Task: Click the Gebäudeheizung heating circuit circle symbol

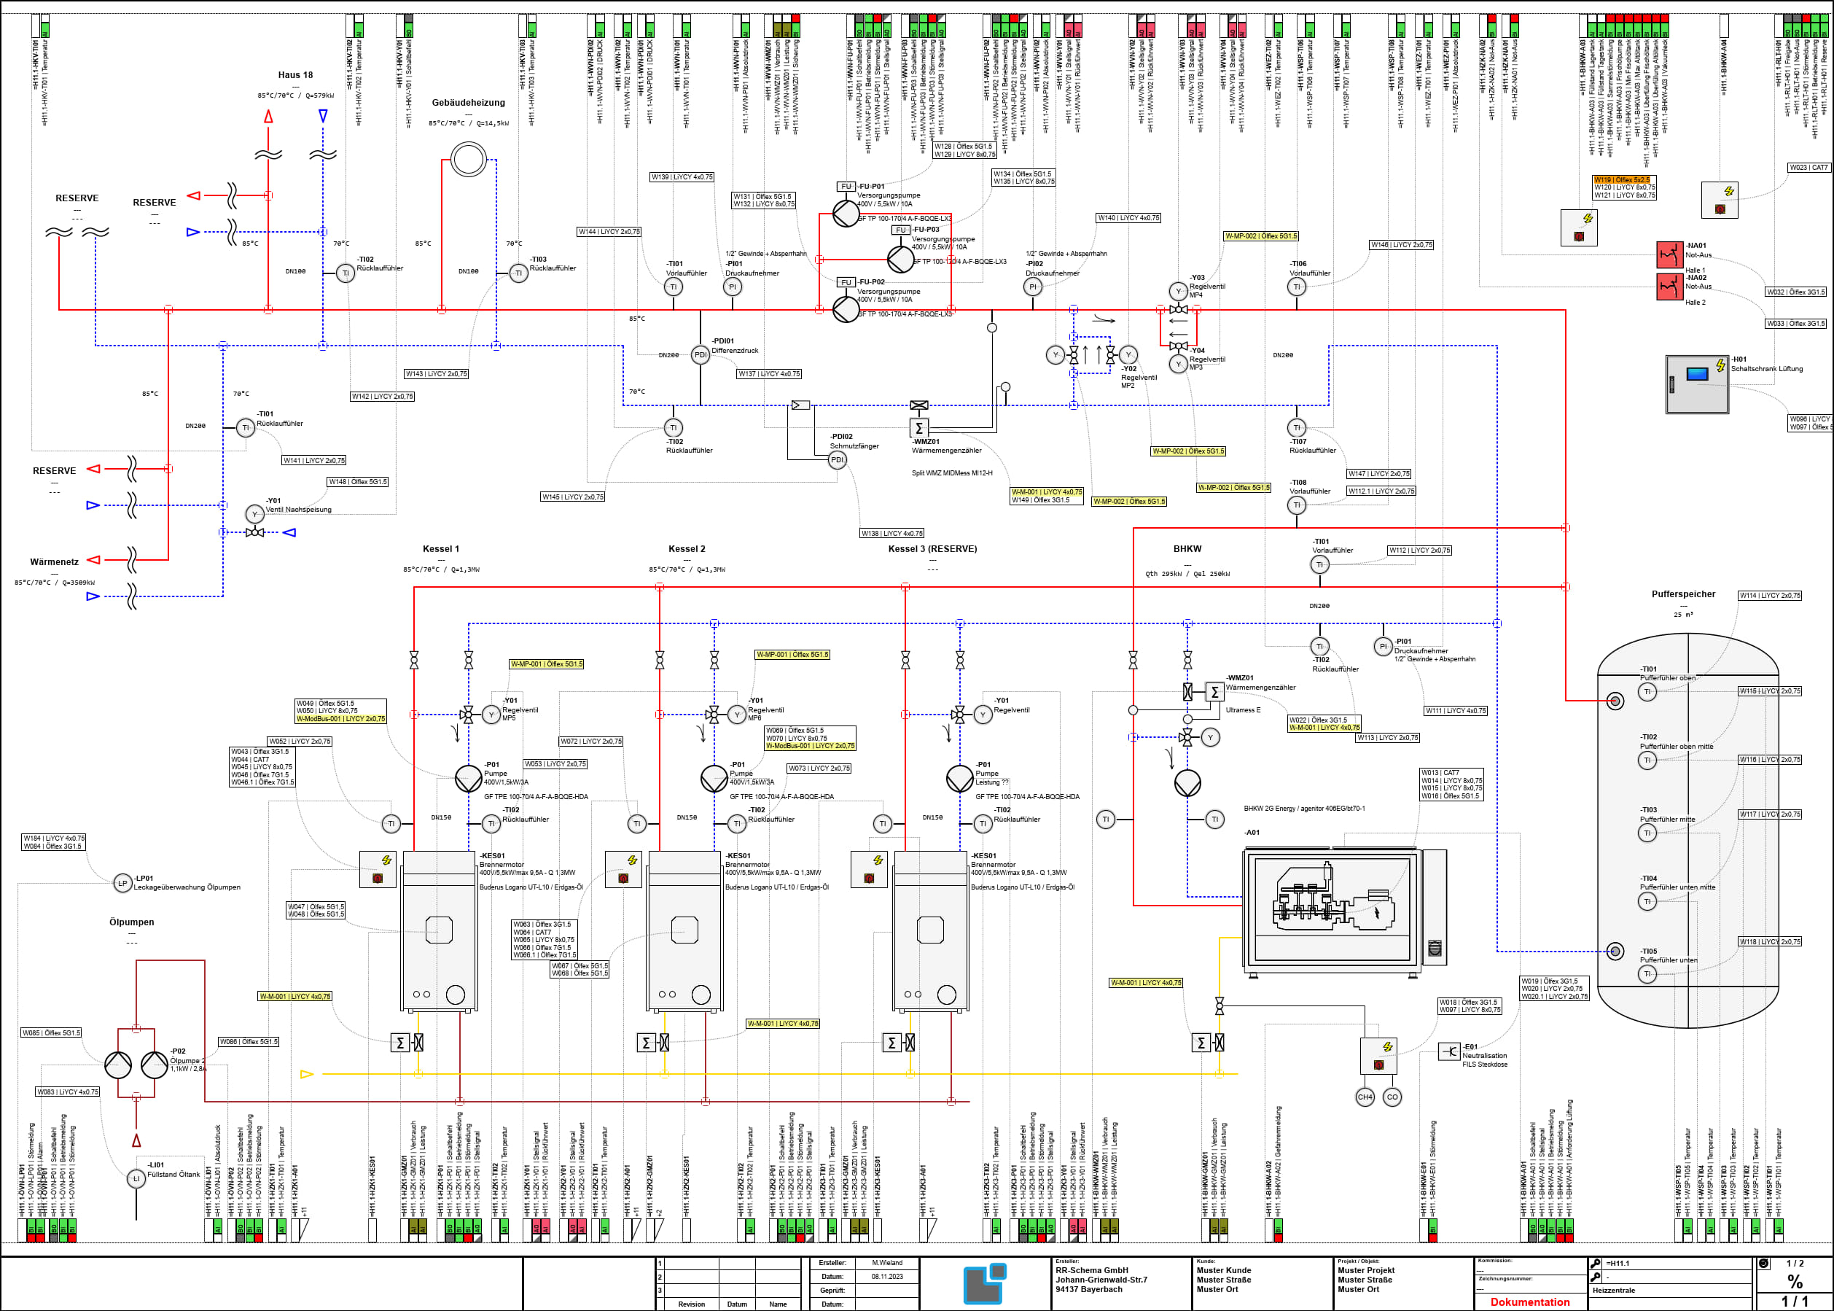Action: (x=468, y=158)
